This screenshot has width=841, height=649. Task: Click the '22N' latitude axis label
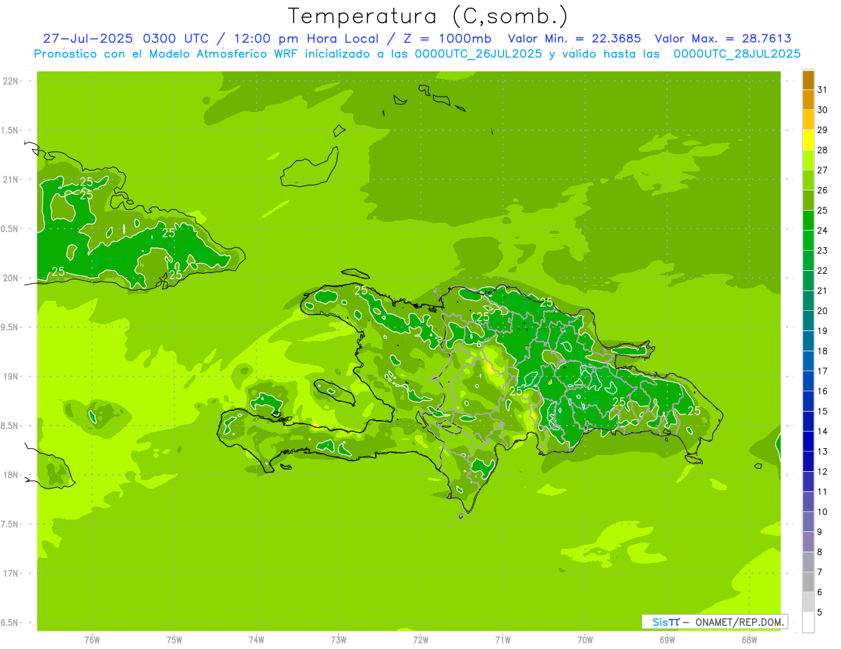tap(11, 81)
